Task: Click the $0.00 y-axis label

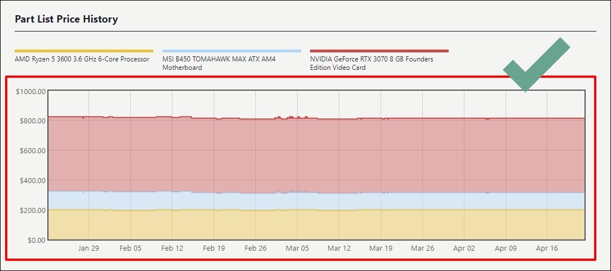Action: click(x=36, y=240)
